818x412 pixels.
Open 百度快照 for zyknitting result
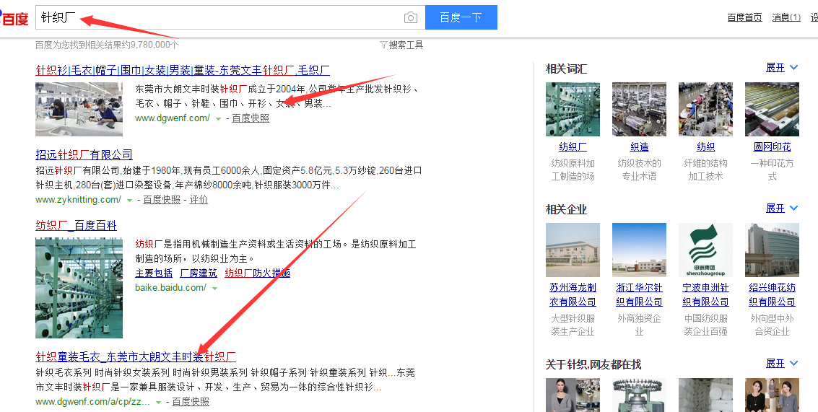point(162,200)
